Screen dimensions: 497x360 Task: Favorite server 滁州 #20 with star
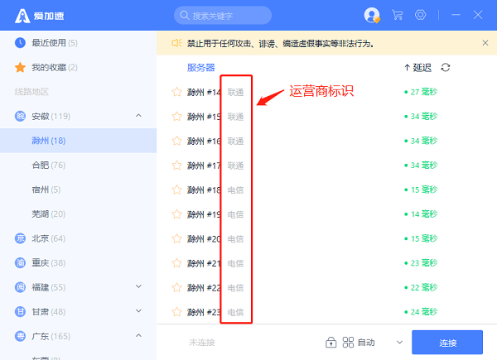pos(176,238)
